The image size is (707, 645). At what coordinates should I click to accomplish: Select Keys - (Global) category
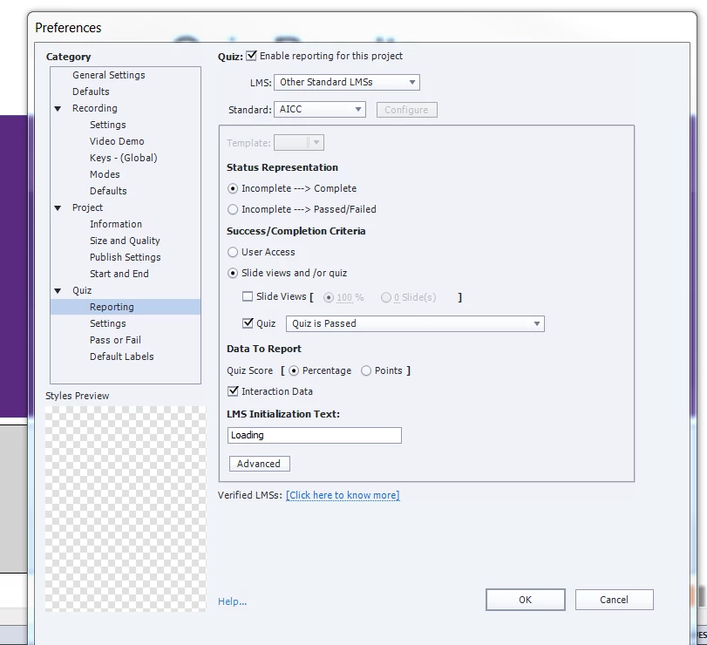(124, 158)
